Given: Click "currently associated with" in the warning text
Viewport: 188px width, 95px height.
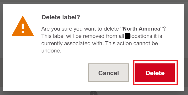Looking at the screenshot, I should pos(72,44).
